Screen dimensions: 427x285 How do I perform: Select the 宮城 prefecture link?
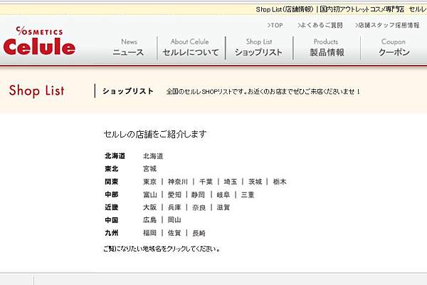pyautogui.click(x=149, y=169)
